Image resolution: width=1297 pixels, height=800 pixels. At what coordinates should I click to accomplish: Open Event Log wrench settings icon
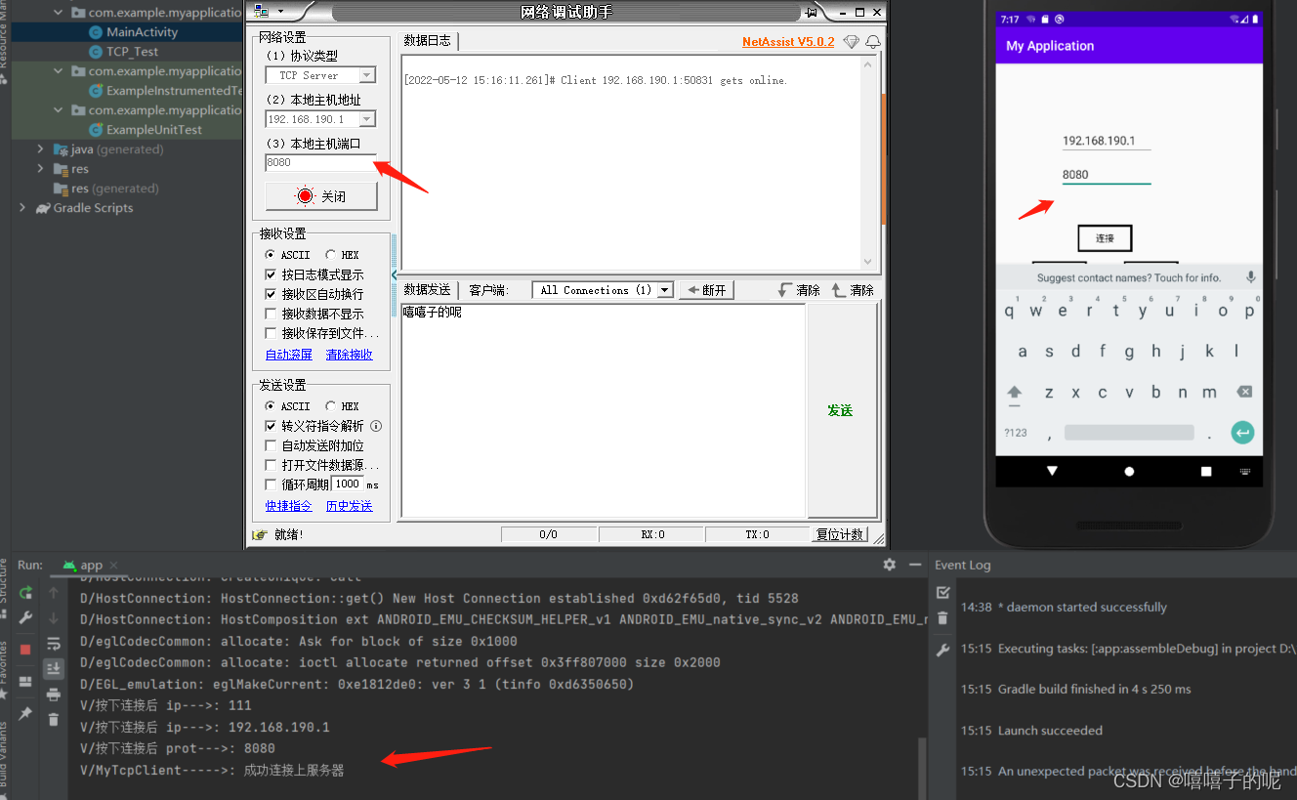pyautogui.click(x=942, y=650)
